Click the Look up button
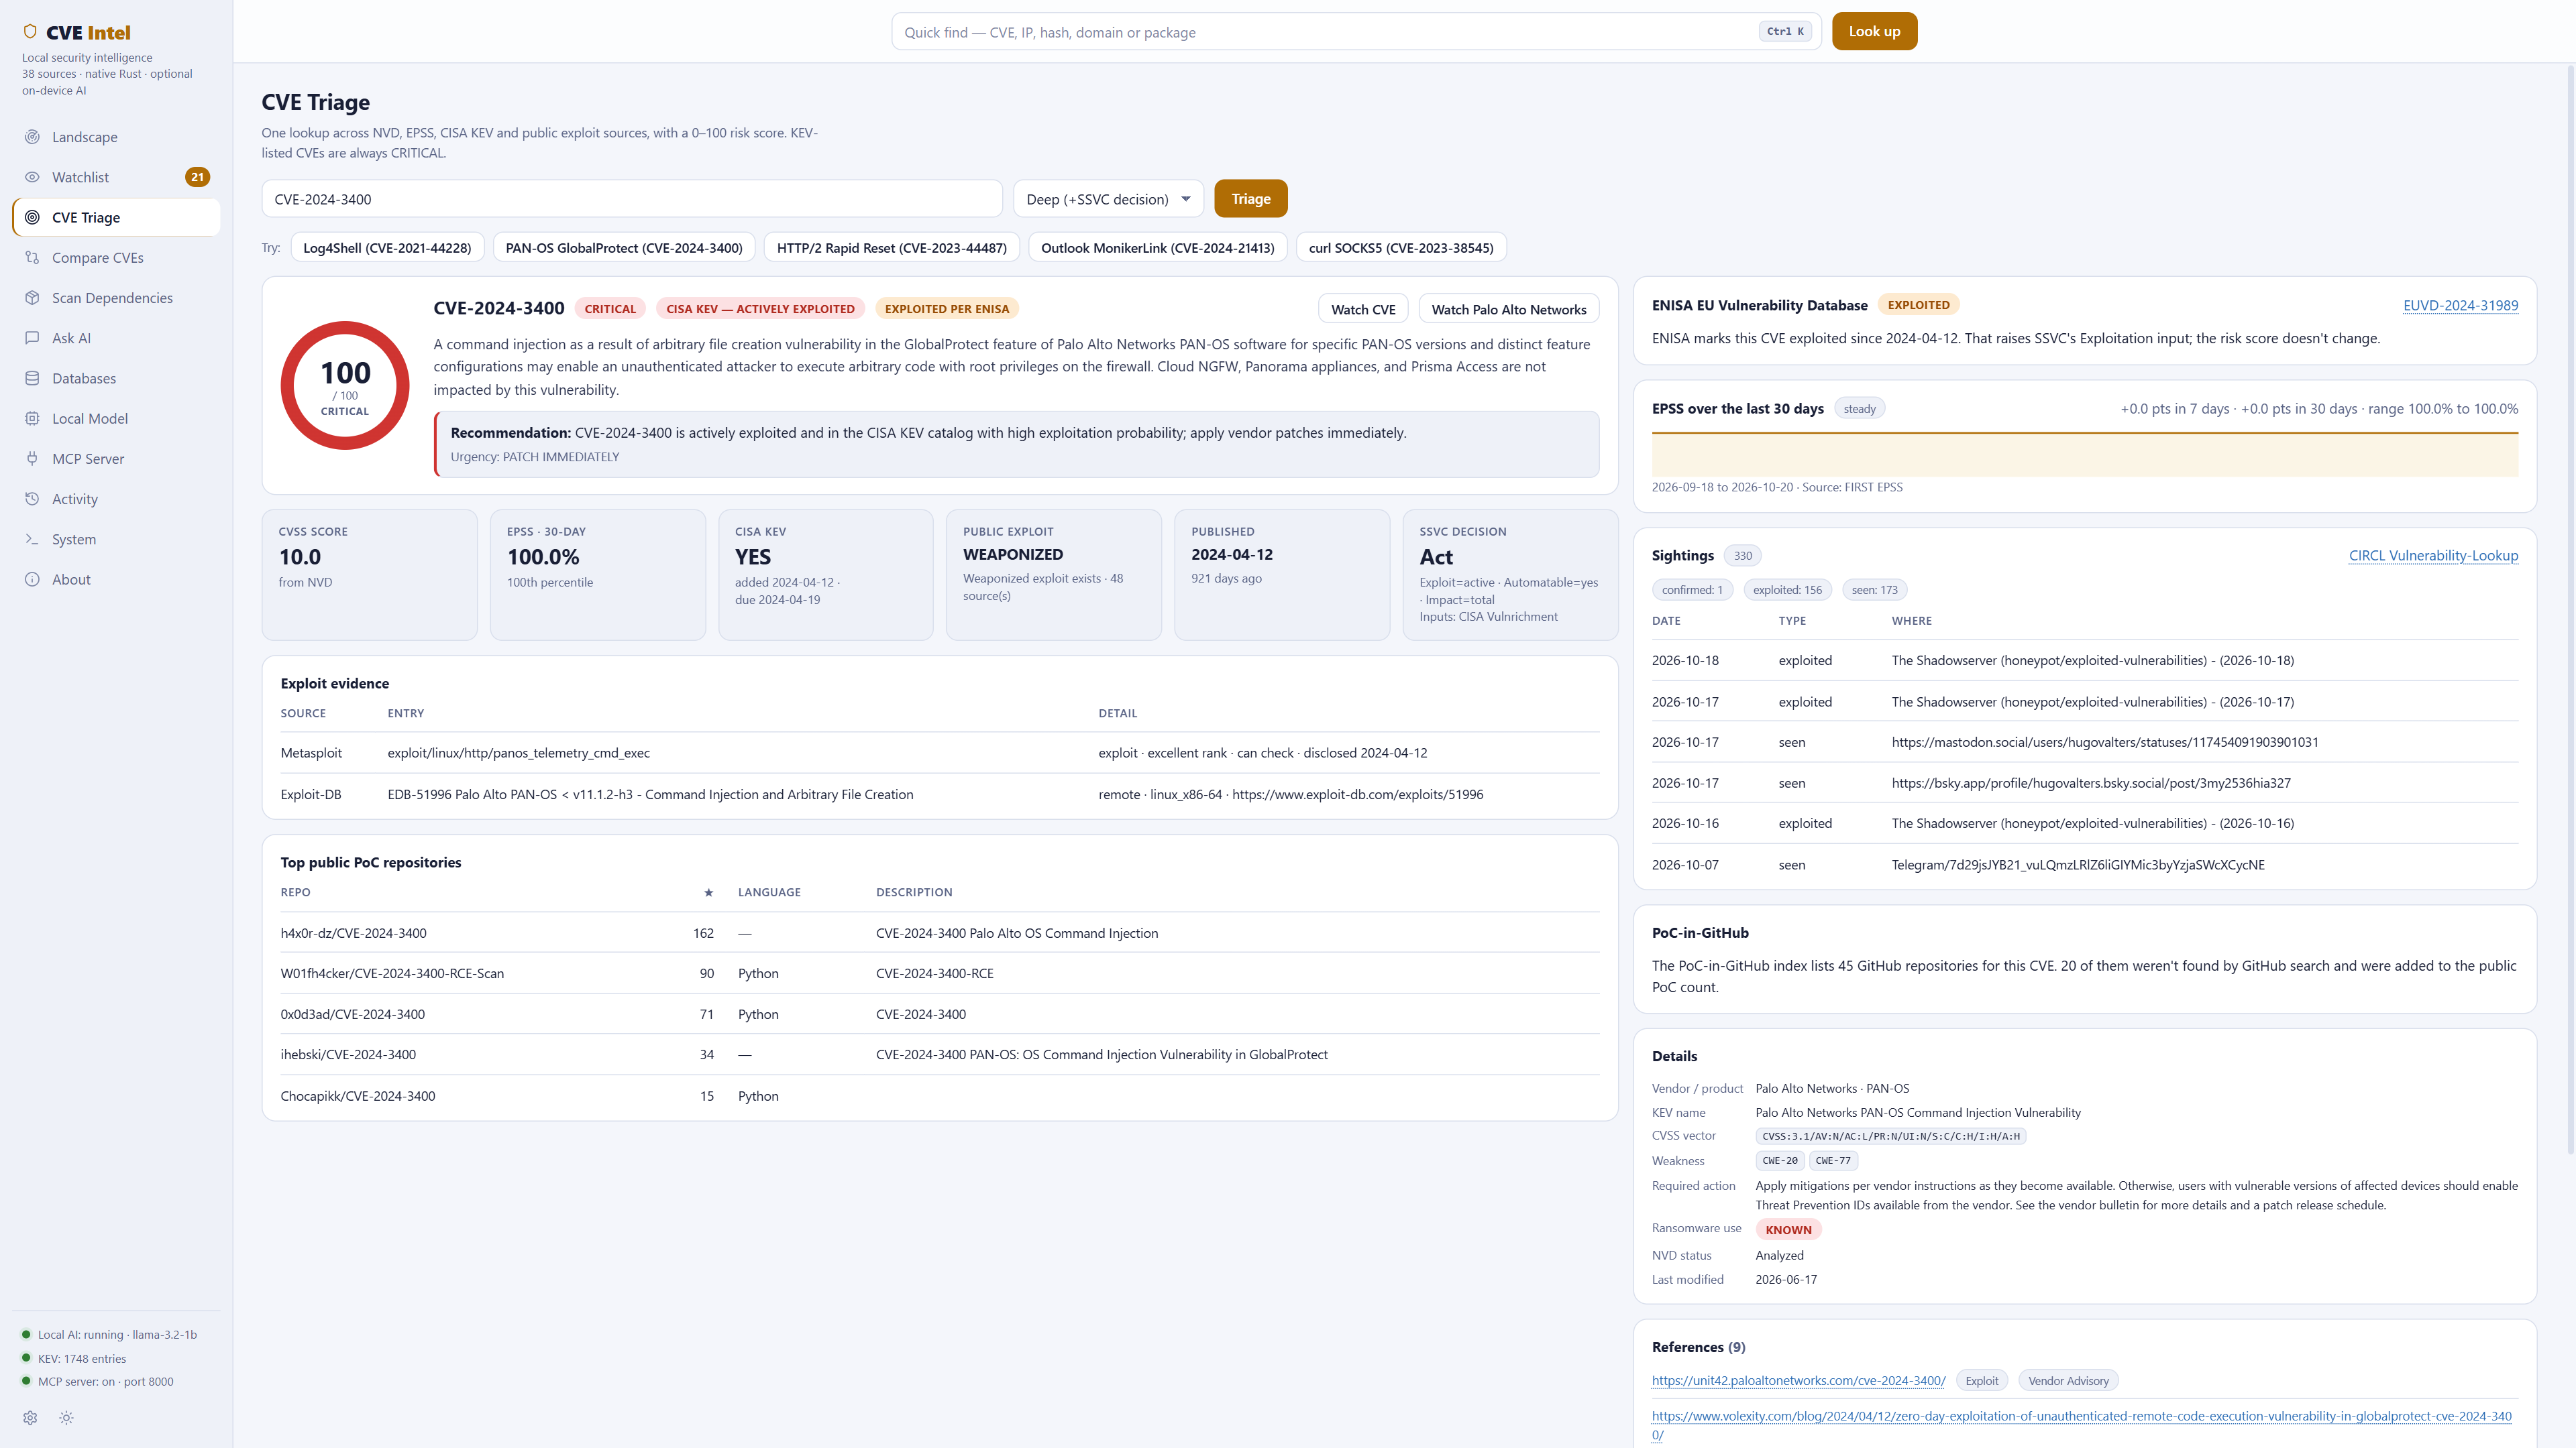This screenshot has height=1448, width=2576. click(x=1874, y=31)
